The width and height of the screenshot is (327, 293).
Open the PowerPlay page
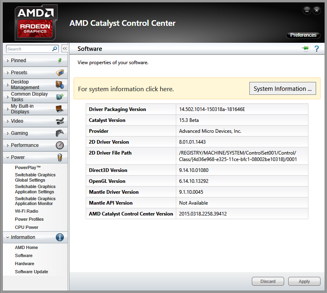click(x=28, y=167)
